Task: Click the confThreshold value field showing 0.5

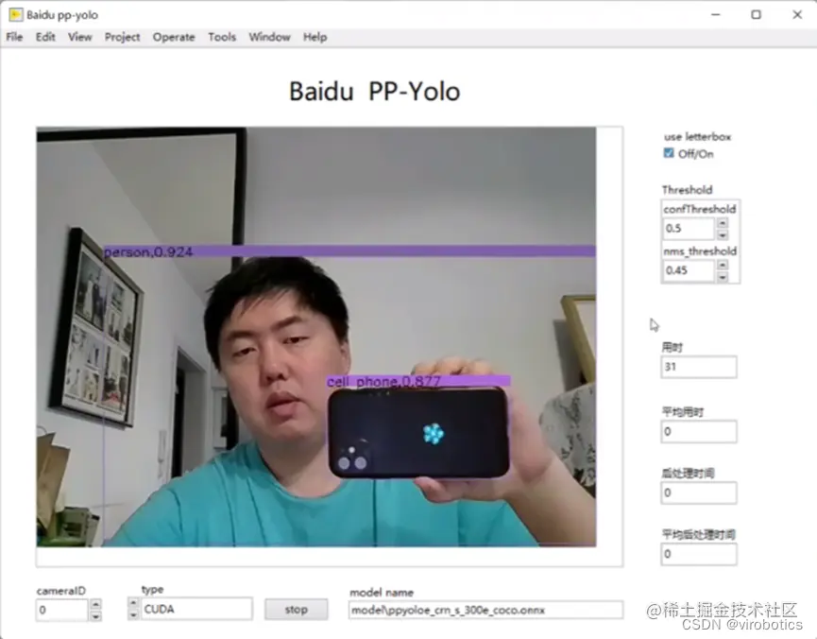Action: click(689, 228)
